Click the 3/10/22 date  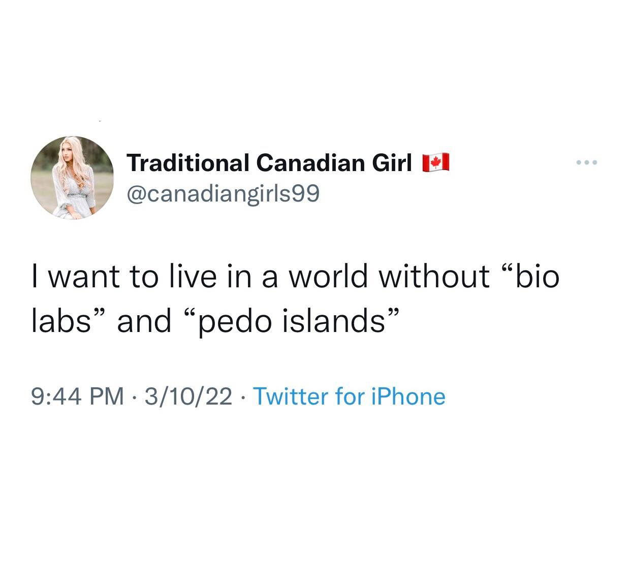(188, 396)
